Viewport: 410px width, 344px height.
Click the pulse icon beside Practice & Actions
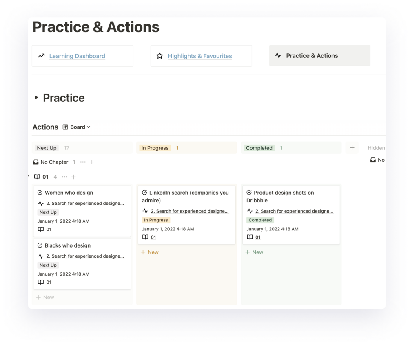click(278, 55)
